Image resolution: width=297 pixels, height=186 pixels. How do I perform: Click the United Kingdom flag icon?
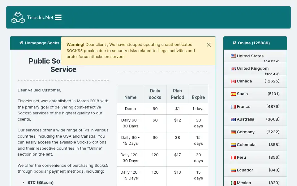(233, 69)
